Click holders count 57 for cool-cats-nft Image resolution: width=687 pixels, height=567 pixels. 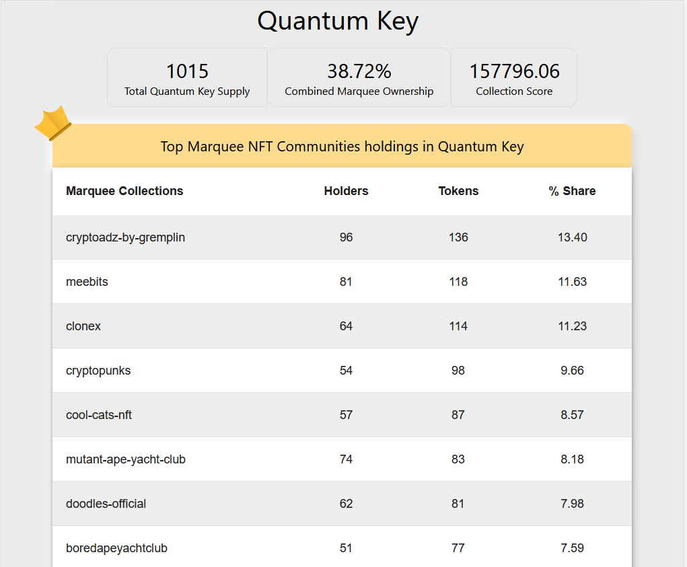click(x=346, y=414)
